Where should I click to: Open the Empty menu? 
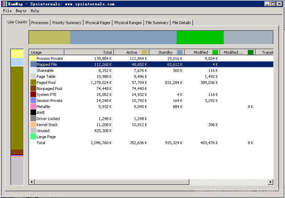coord(21,11)
